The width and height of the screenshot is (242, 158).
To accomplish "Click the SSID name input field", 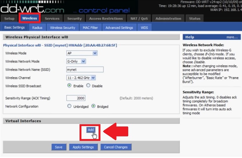I will tap(85, 70).
